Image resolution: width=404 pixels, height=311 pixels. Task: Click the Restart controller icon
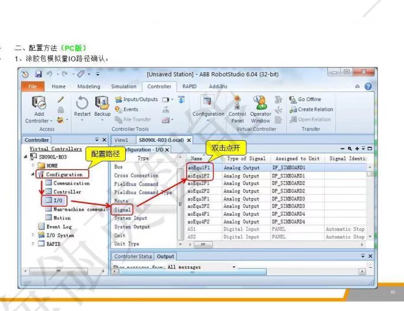tap(82, 103)
